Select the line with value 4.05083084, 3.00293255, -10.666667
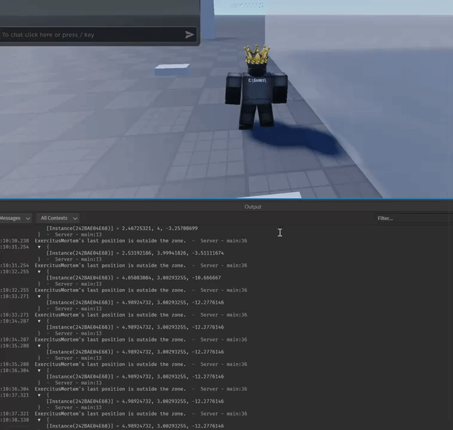Screen dimensions: 453x430 click(133, 278)
